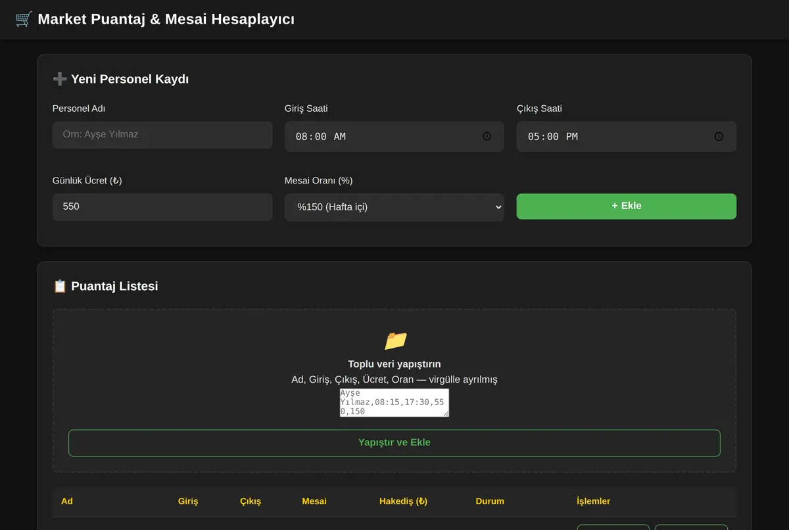Screen dimensions: 789x530
Task: Open the clock picker in Giriş Saati field
Action: 487,137
